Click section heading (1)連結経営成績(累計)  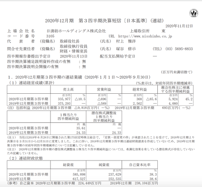(32, 83)
